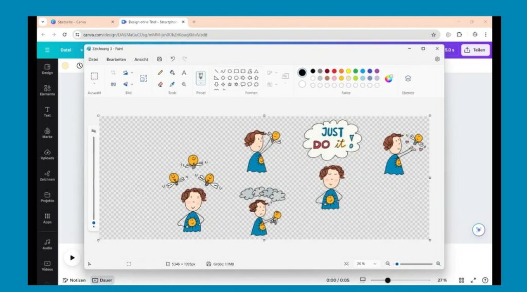The height and width of the screenshot is (292, 527).
Task: Select the Fill bucket tool
Action: pos(172,72)
